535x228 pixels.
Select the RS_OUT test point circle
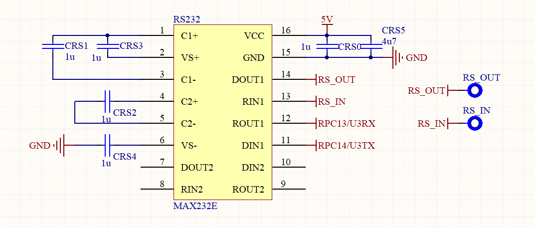[475, 90]
